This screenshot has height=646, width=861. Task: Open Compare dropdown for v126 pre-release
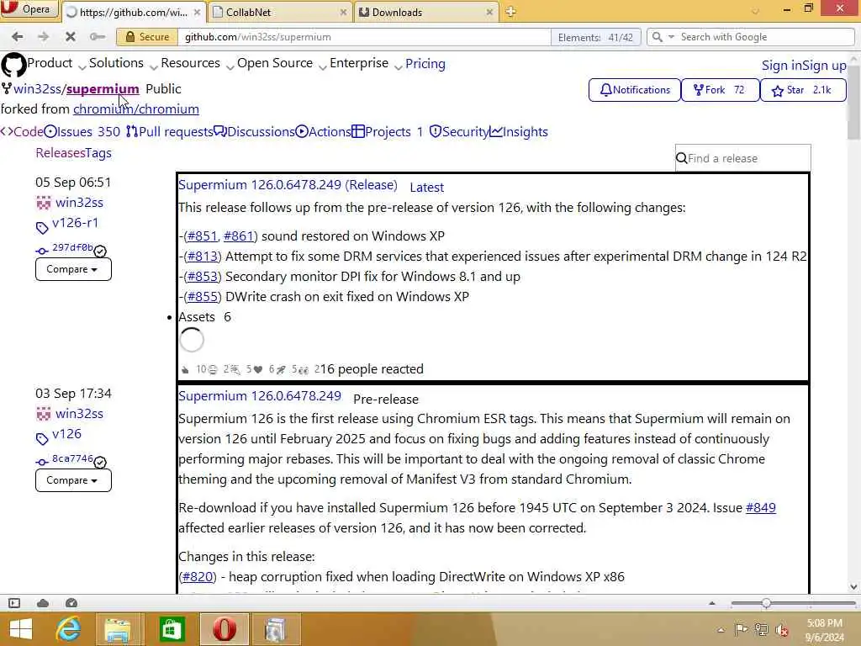click(x=73, y=480)
